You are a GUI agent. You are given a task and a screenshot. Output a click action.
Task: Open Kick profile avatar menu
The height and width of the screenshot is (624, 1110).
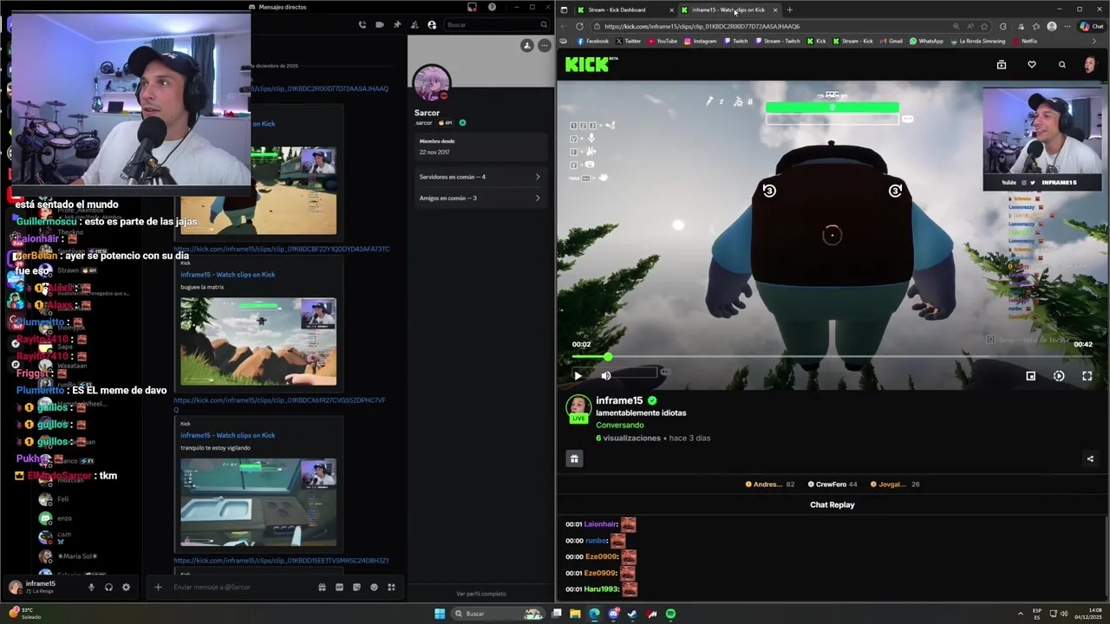(1090, 64)
